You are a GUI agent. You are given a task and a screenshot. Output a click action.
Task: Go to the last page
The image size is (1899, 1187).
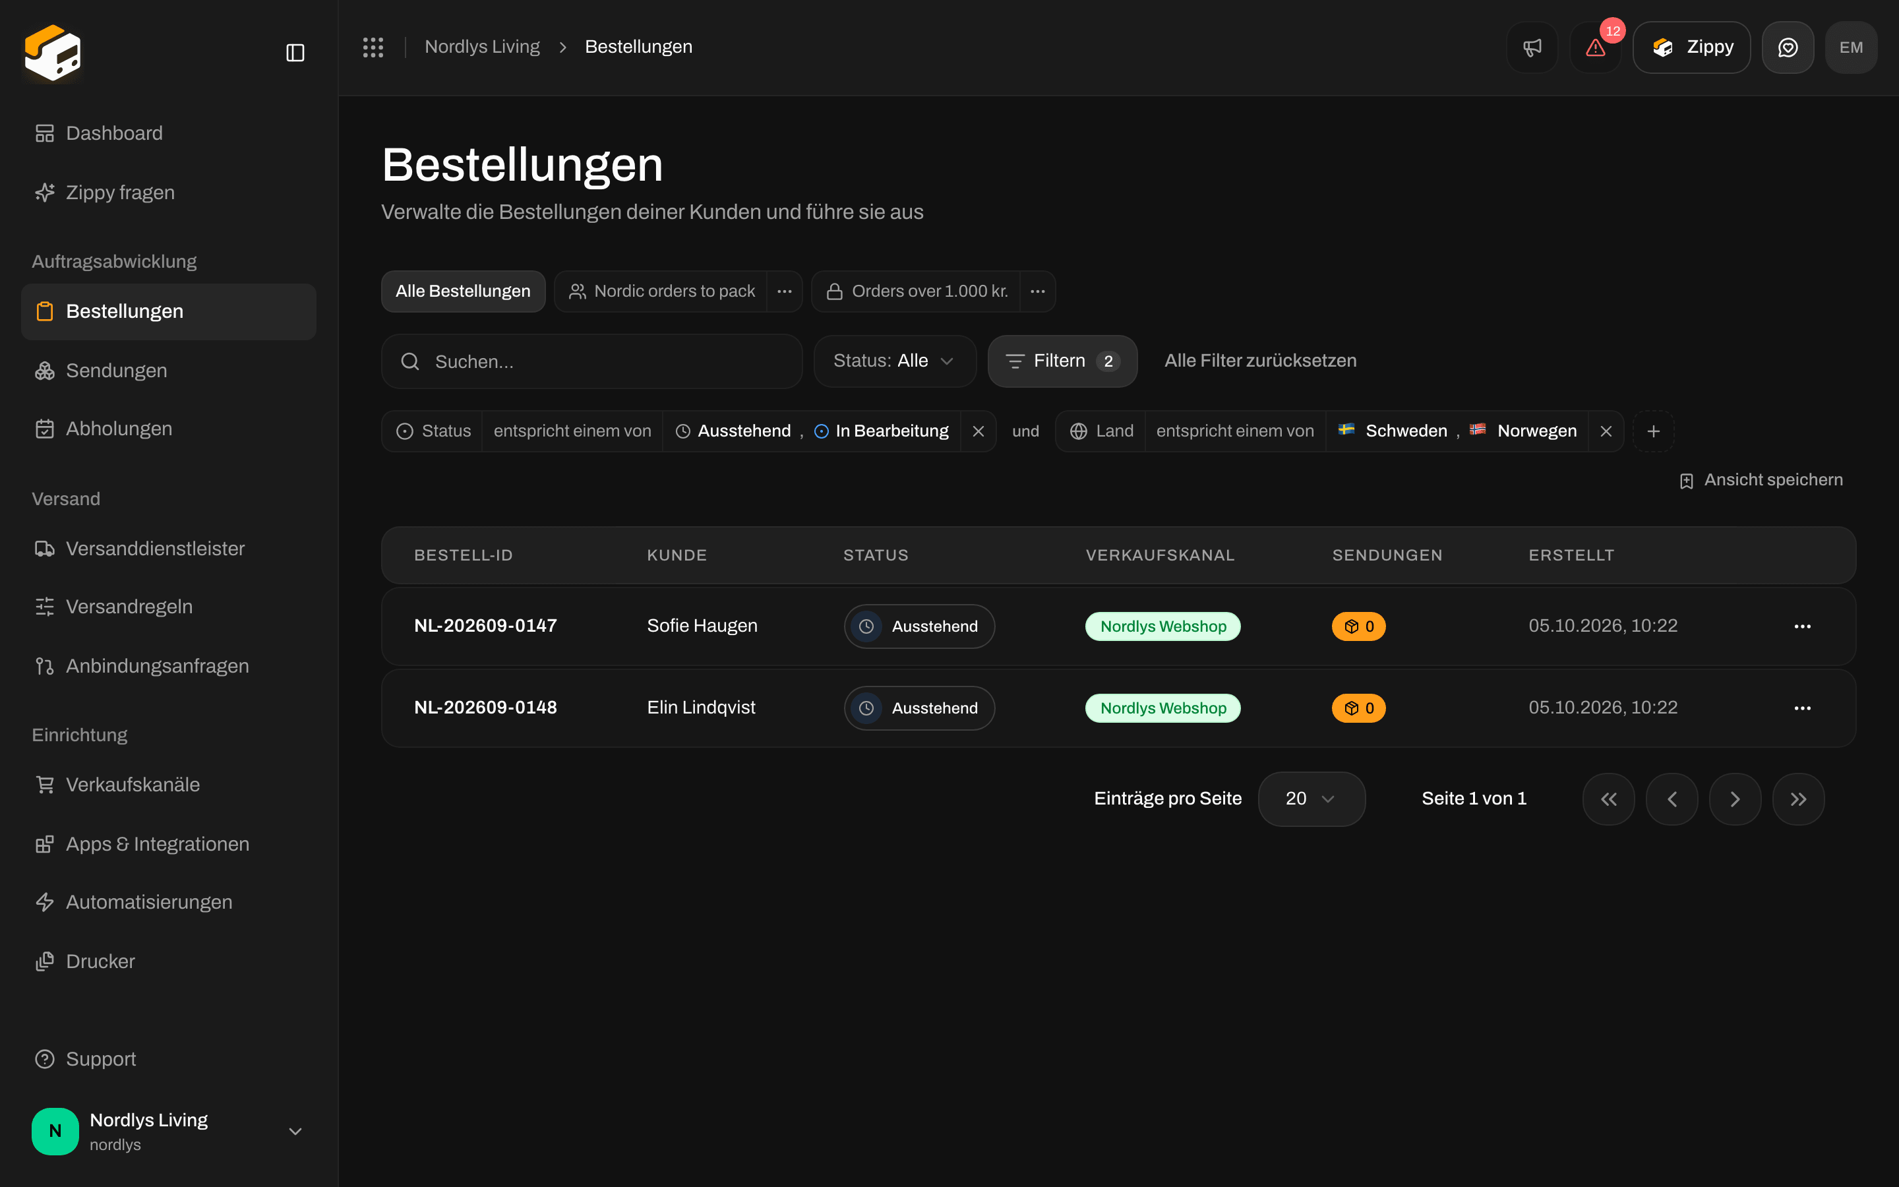pos(1799,799)
